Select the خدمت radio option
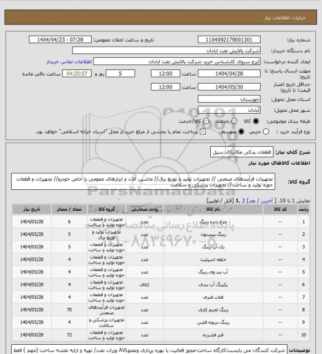 (234, 121)
